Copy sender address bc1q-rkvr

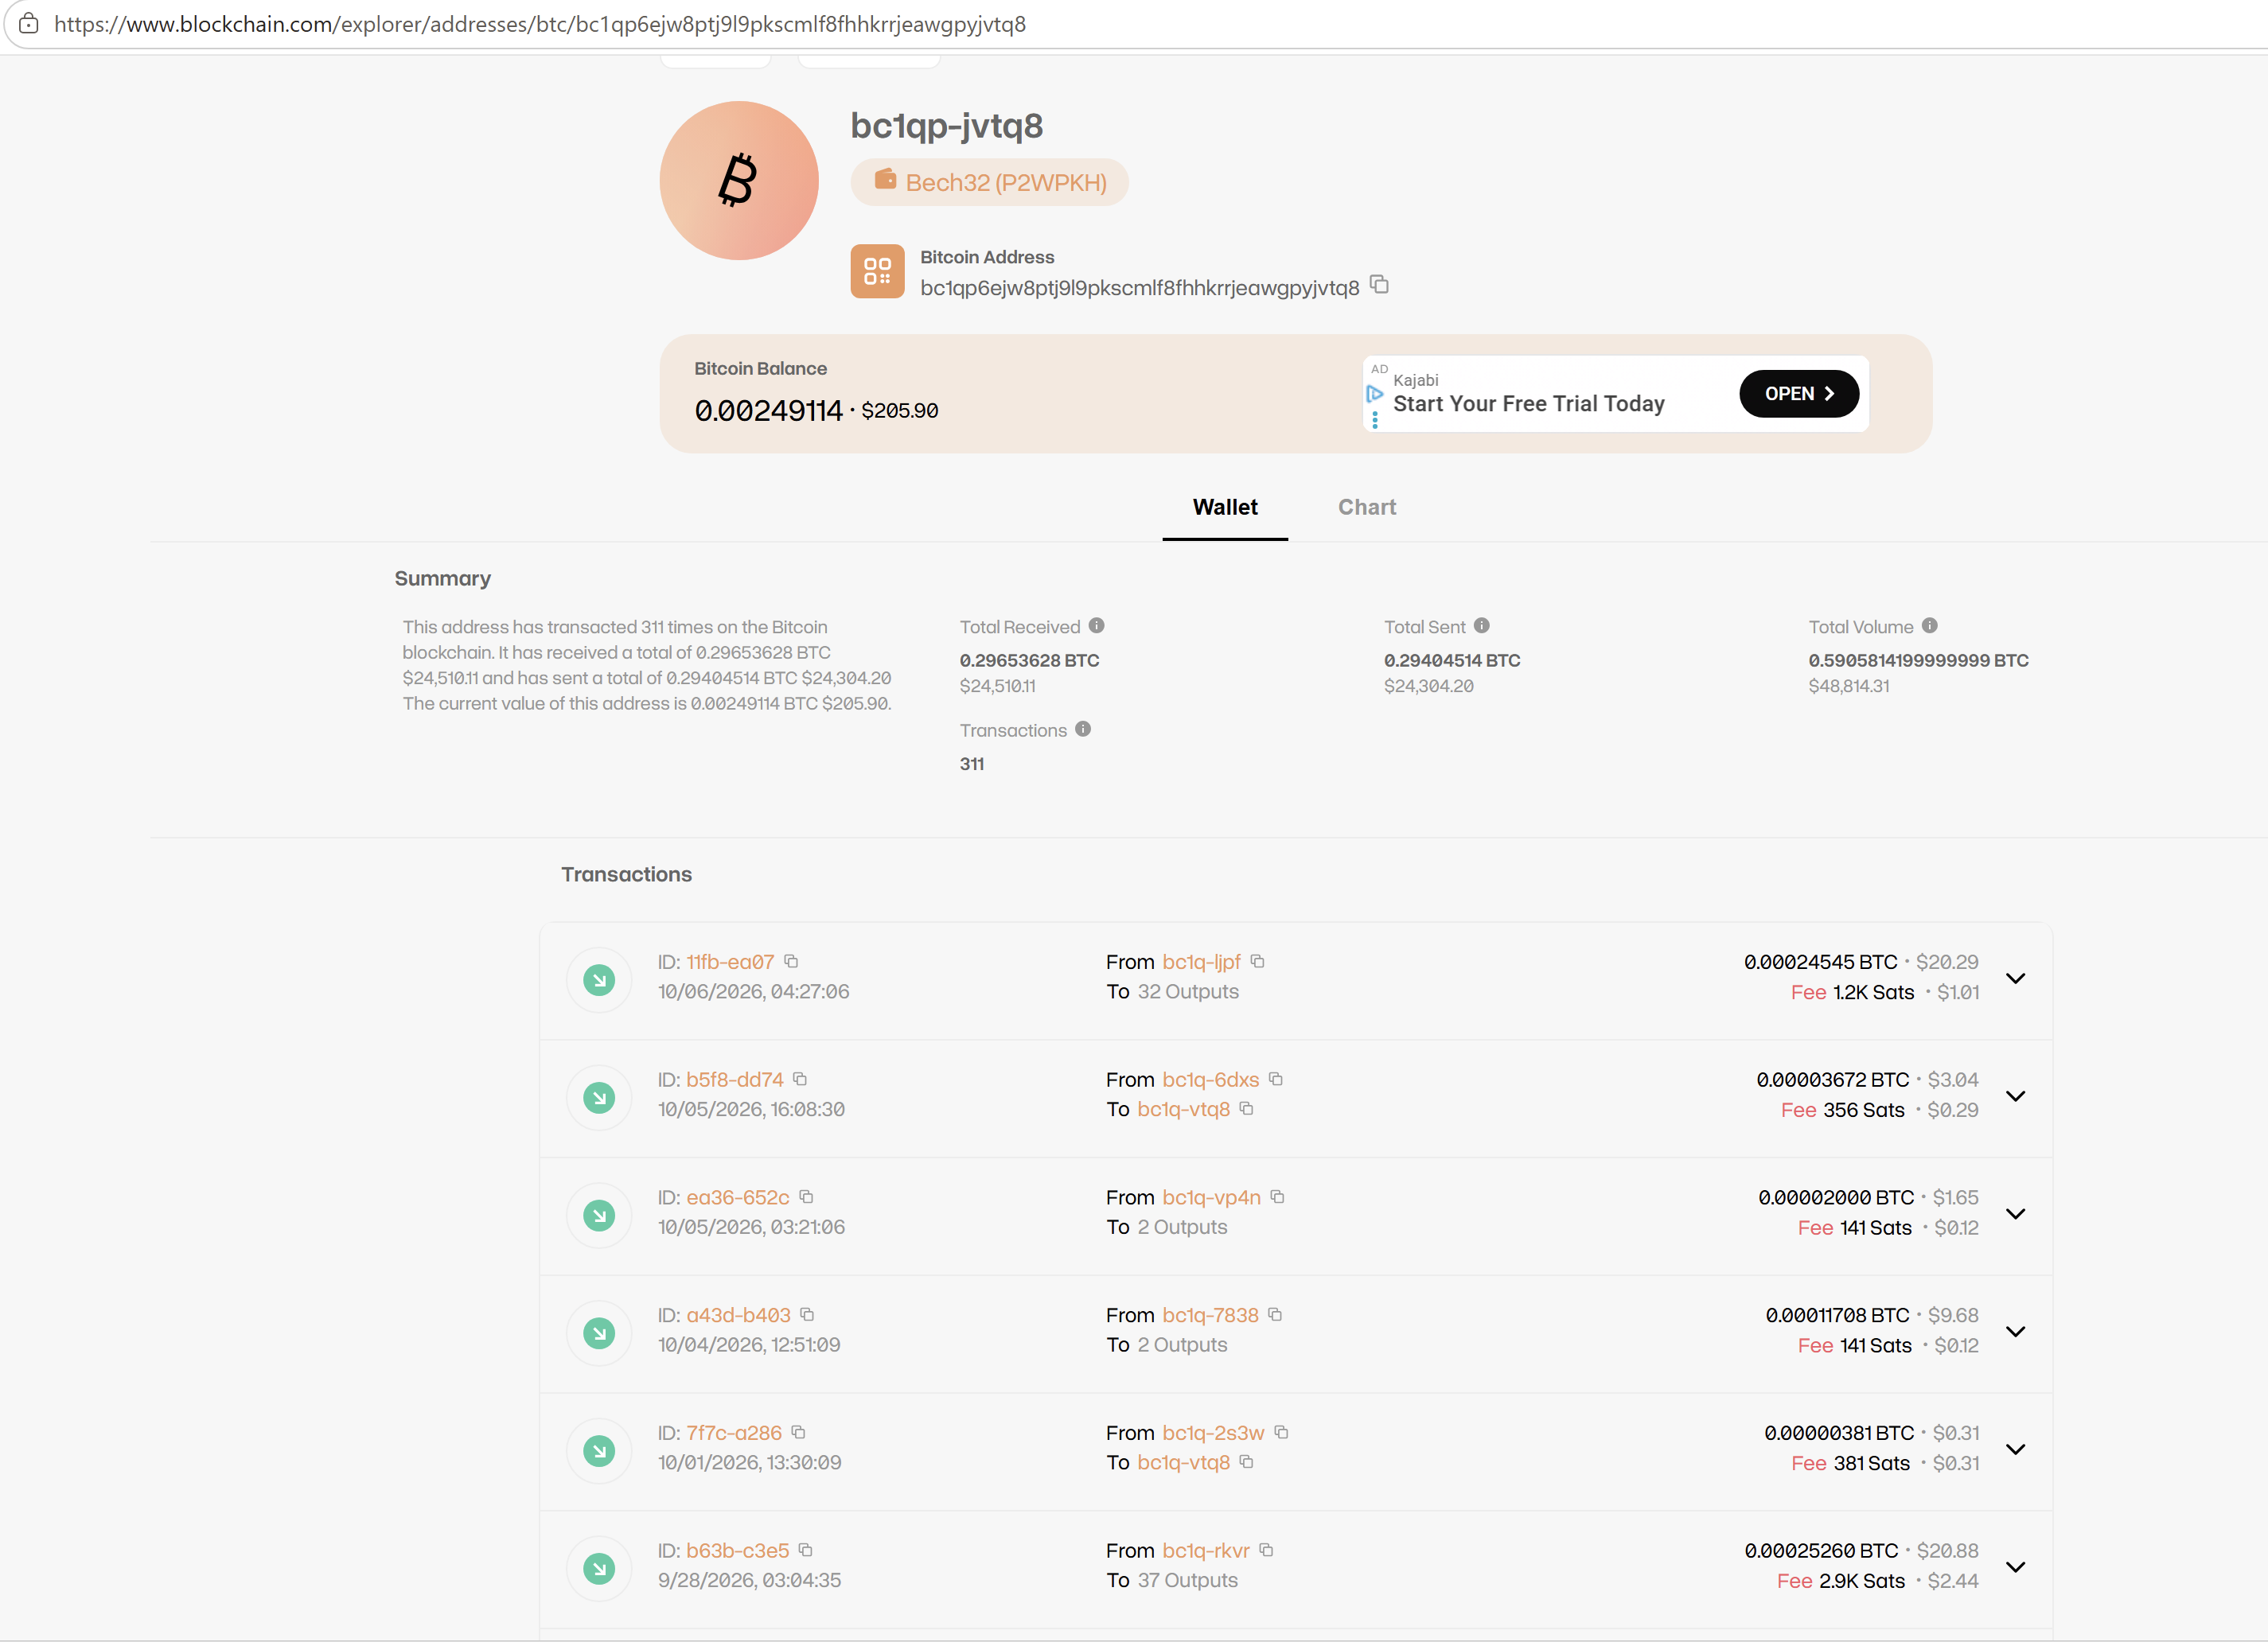[x=1266, y=1550]
